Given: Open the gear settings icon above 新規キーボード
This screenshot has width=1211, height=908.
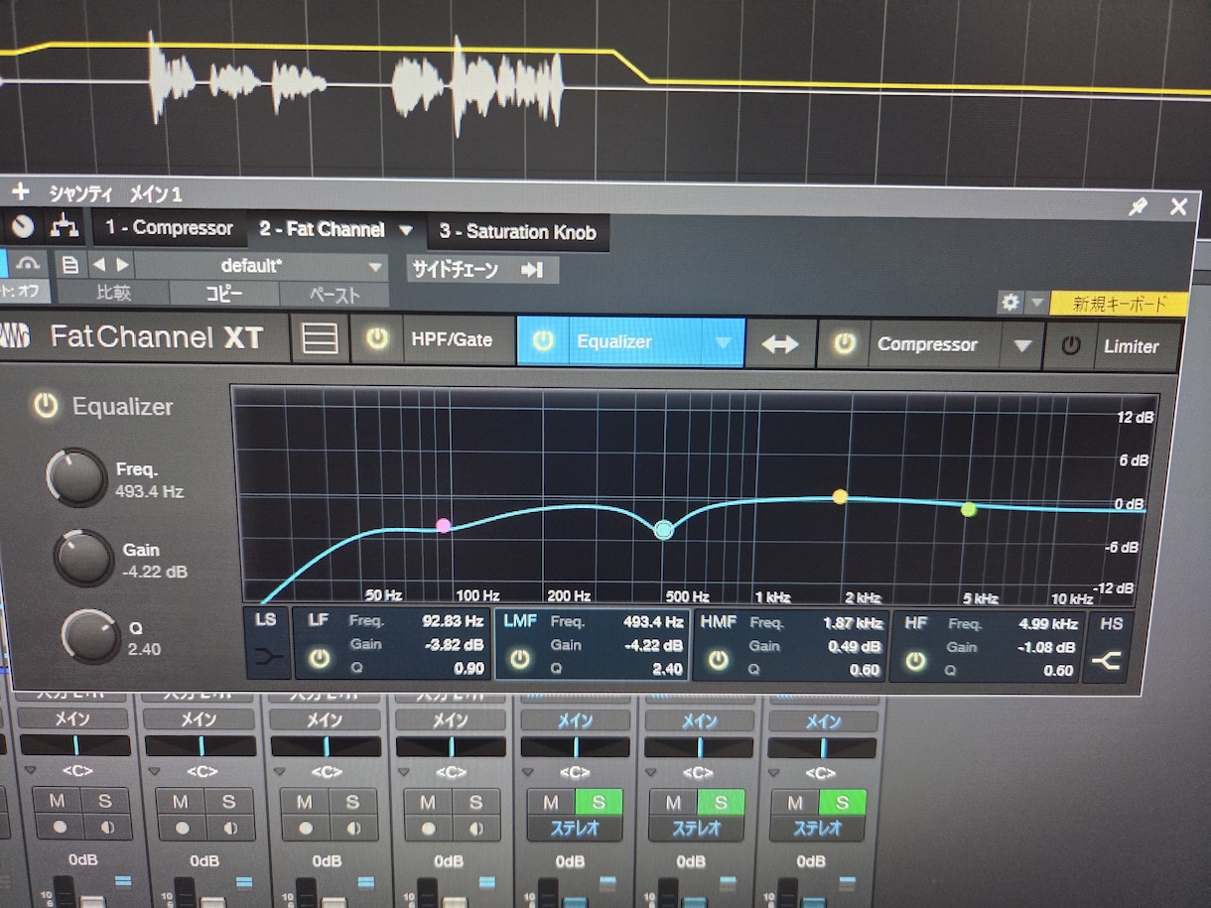Looking at the screenshot, I should (x=1009, y=303).
